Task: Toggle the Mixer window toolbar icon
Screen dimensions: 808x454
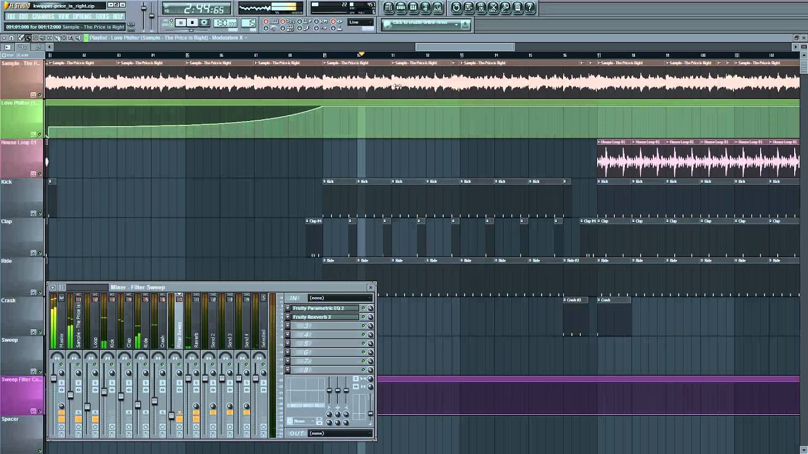Action: [437, 8]
